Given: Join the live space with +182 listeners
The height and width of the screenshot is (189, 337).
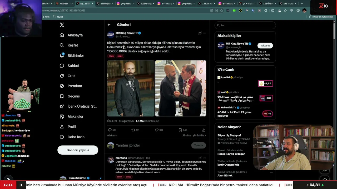Looking at the screenshot, I should pyautogui.click(x=266, y=98).
